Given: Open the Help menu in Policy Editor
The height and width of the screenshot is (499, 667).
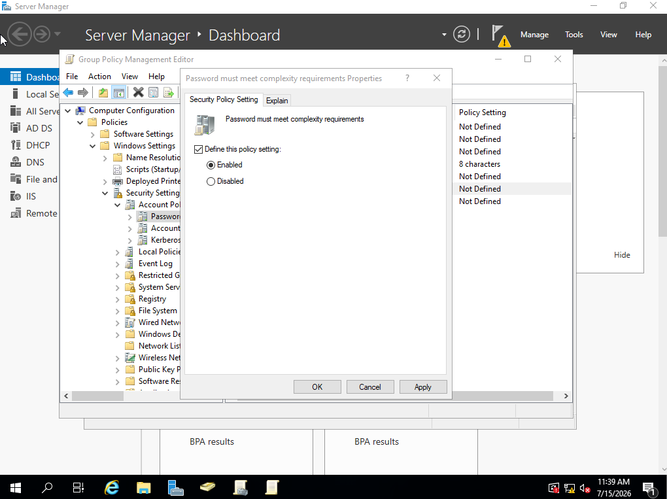Looking at the screenshot, I should tap(156, 76).
